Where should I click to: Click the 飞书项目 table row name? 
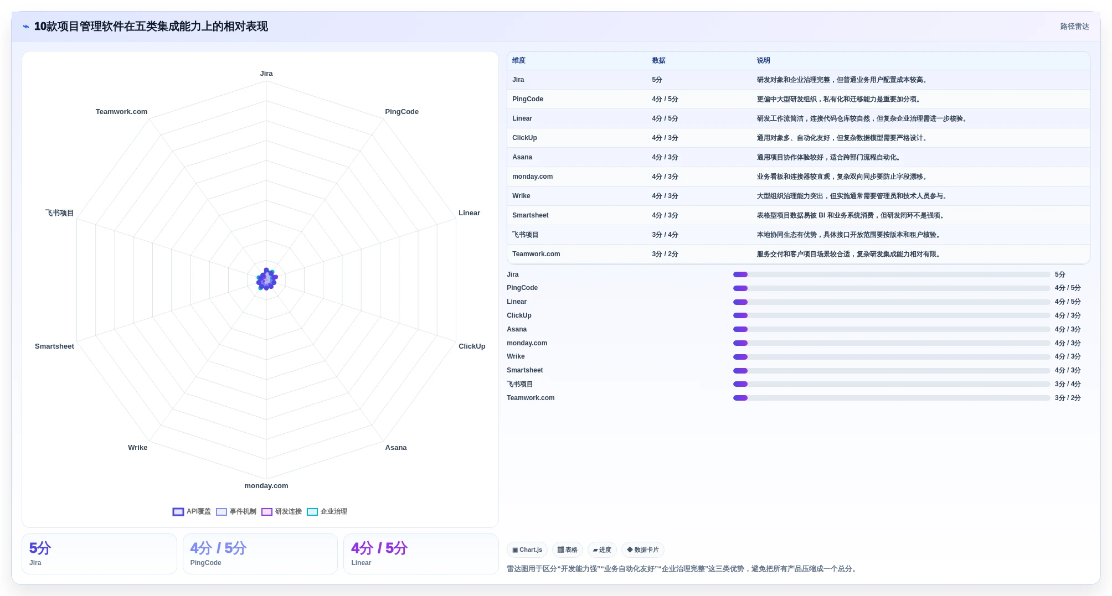[526, 235]
